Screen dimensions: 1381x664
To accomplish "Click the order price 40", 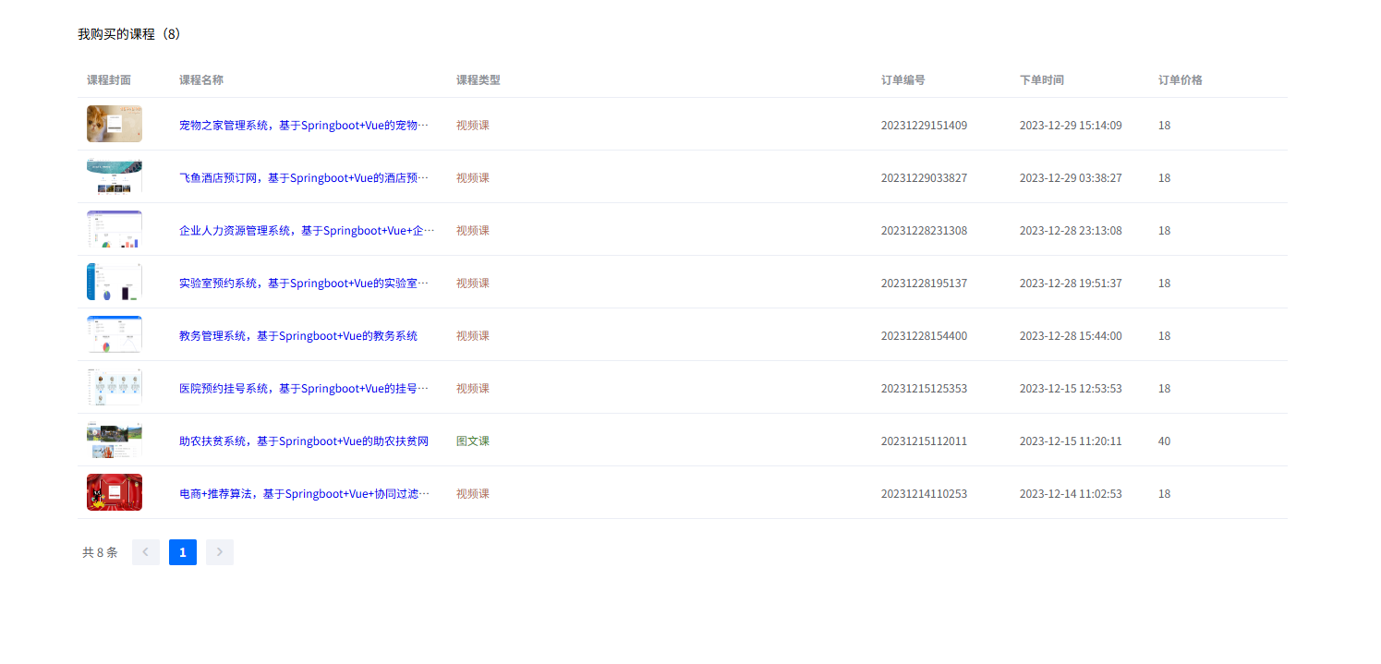I will (1164, 441).
